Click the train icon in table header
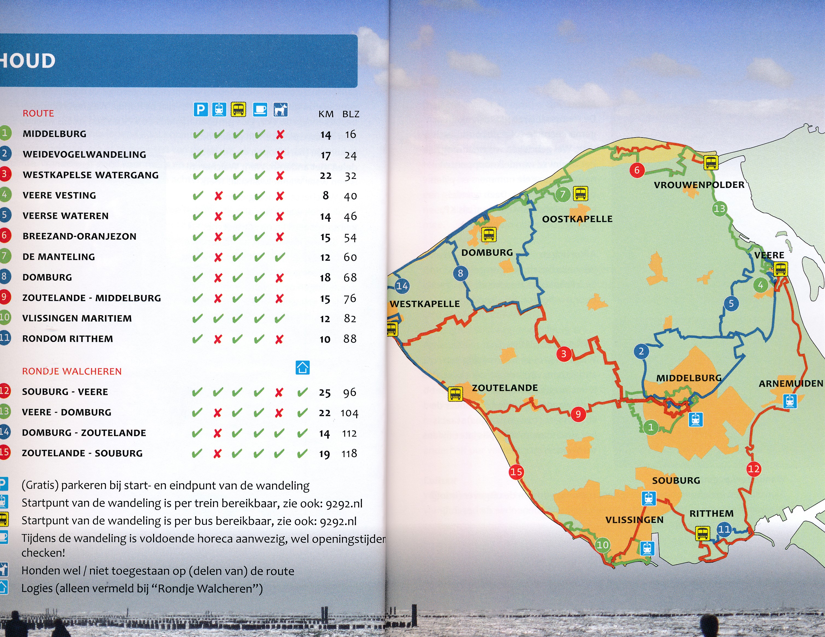 tap(219, 110)
